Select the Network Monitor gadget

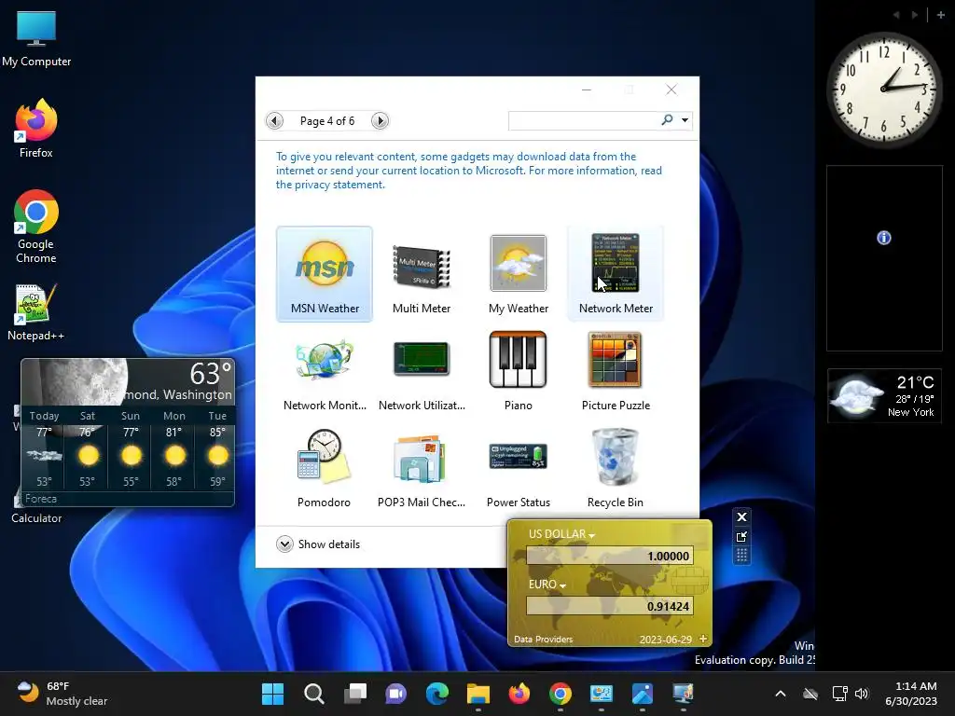coord(324,371)
